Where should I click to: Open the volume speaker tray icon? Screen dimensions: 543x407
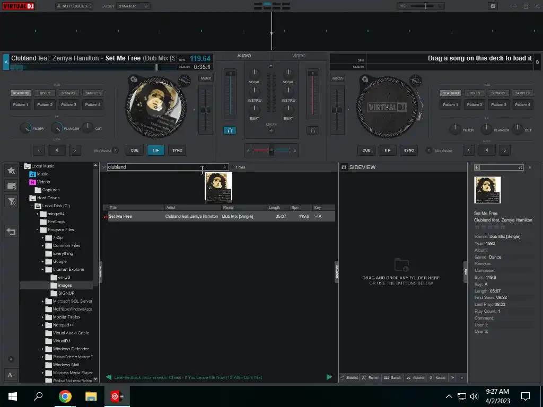click(474, 396)
